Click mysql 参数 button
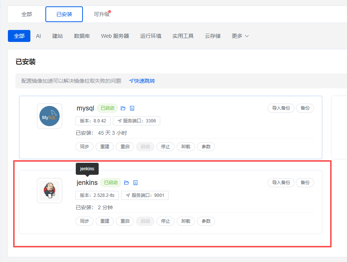 pos(206,147)
